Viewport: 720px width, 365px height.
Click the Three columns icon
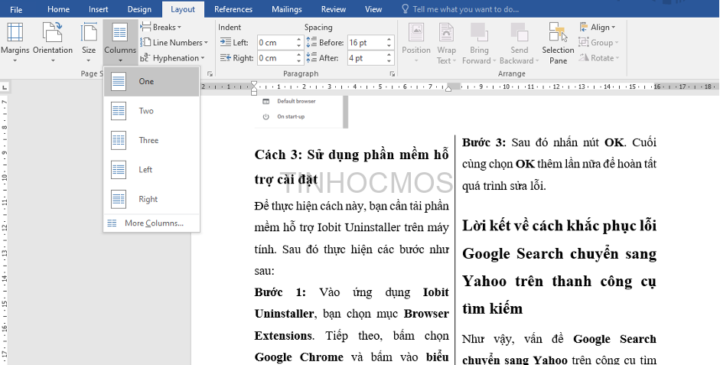click(x=119, y=140)
